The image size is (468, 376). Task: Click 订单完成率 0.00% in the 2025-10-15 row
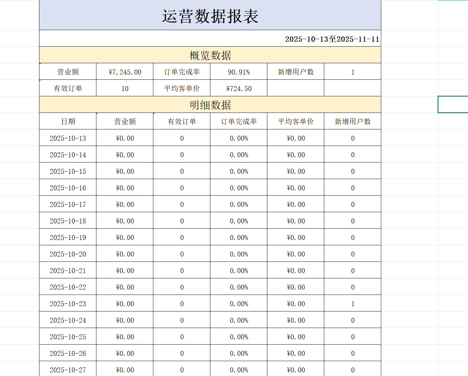coord(239,171)
